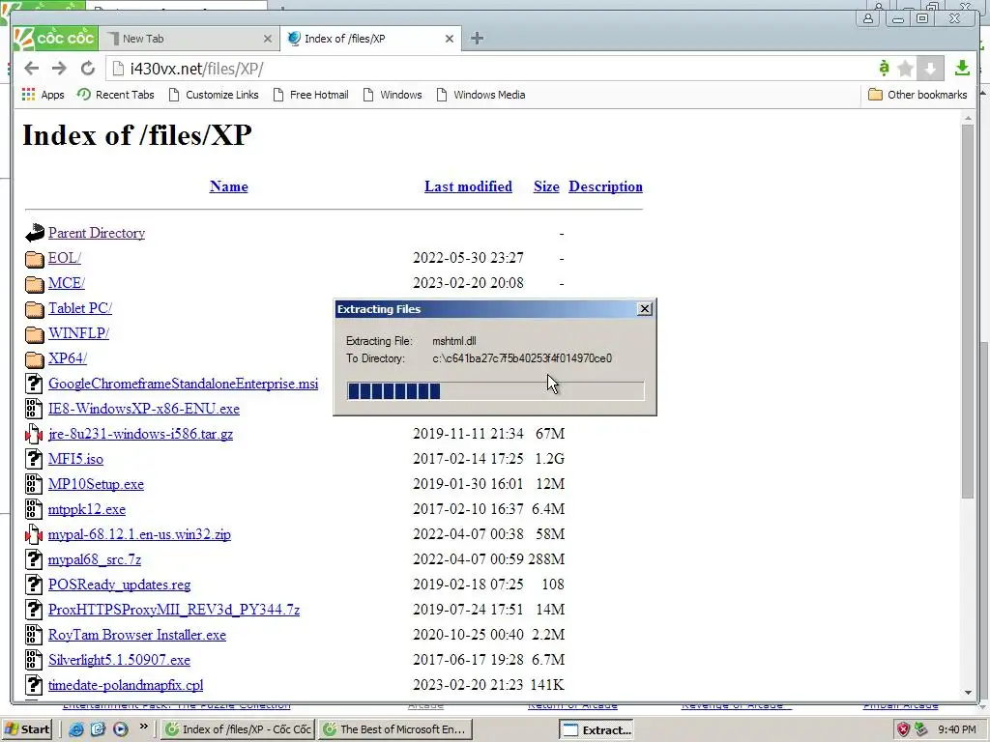
Task: Close the New Tab tab
Action: pyautogui.click(x=268, y=39)
